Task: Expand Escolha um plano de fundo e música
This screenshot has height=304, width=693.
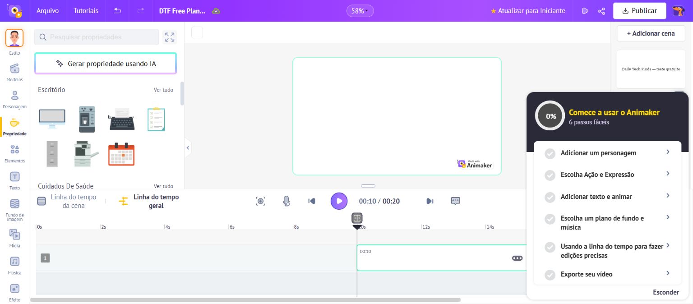Action: point(607,223)
